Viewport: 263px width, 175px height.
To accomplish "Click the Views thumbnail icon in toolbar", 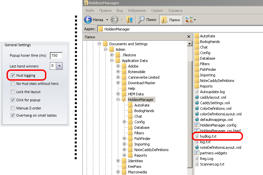I will [189, 20].
